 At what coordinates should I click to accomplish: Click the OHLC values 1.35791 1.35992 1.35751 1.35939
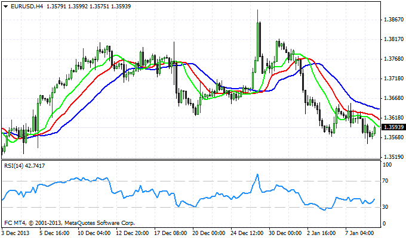point(88,6)
